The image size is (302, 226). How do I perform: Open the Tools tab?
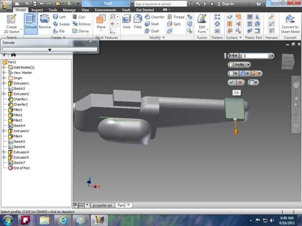[x=53, y=10]
